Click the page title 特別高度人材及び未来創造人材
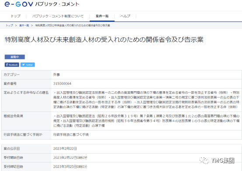The image size is (242, 171). [104, 40]
